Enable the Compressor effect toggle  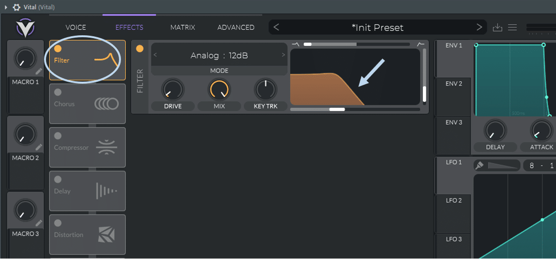click(58, 136)
